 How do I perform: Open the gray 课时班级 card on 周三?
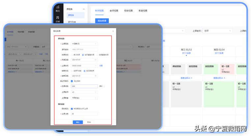[x=178, y=69]
